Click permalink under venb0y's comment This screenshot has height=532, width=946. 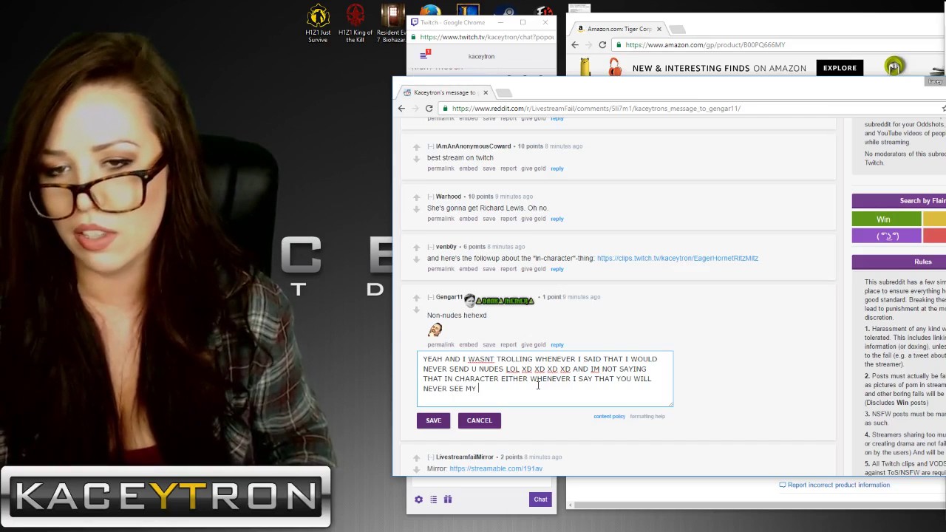pyautogui.click(x=440, y=269)
